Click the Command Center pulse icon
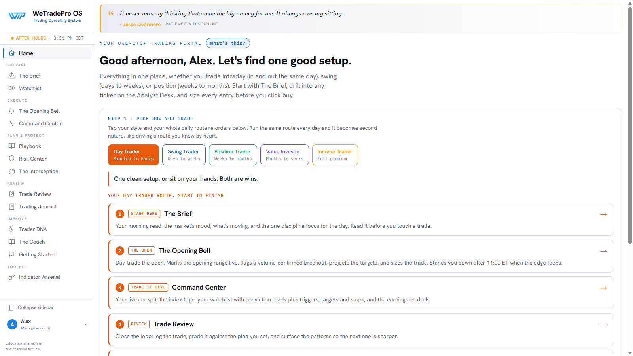 point(12,123)
